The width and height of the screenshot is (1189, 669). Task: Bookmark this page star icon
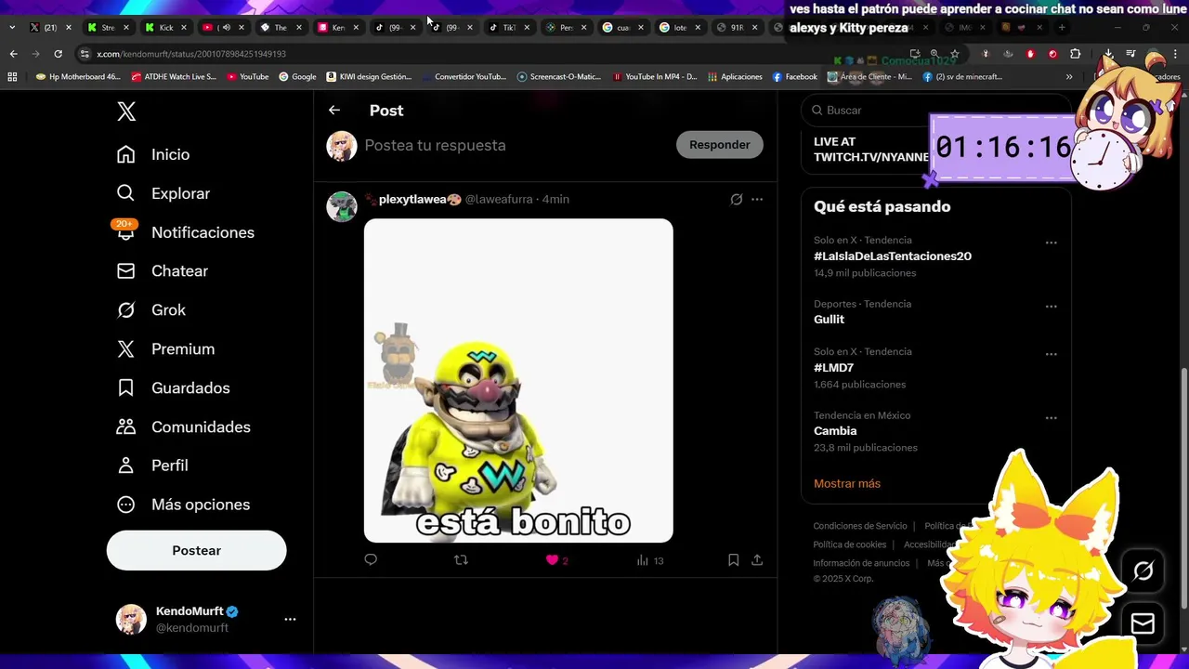coord(954,54)
